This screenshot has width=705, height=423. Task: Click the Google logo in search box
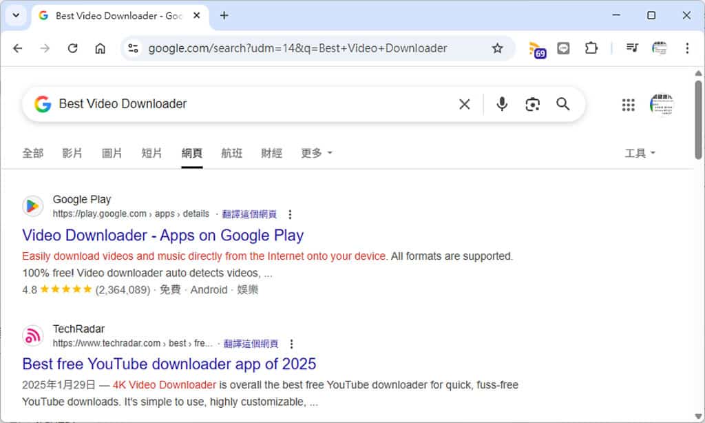[x=43, y=104]
